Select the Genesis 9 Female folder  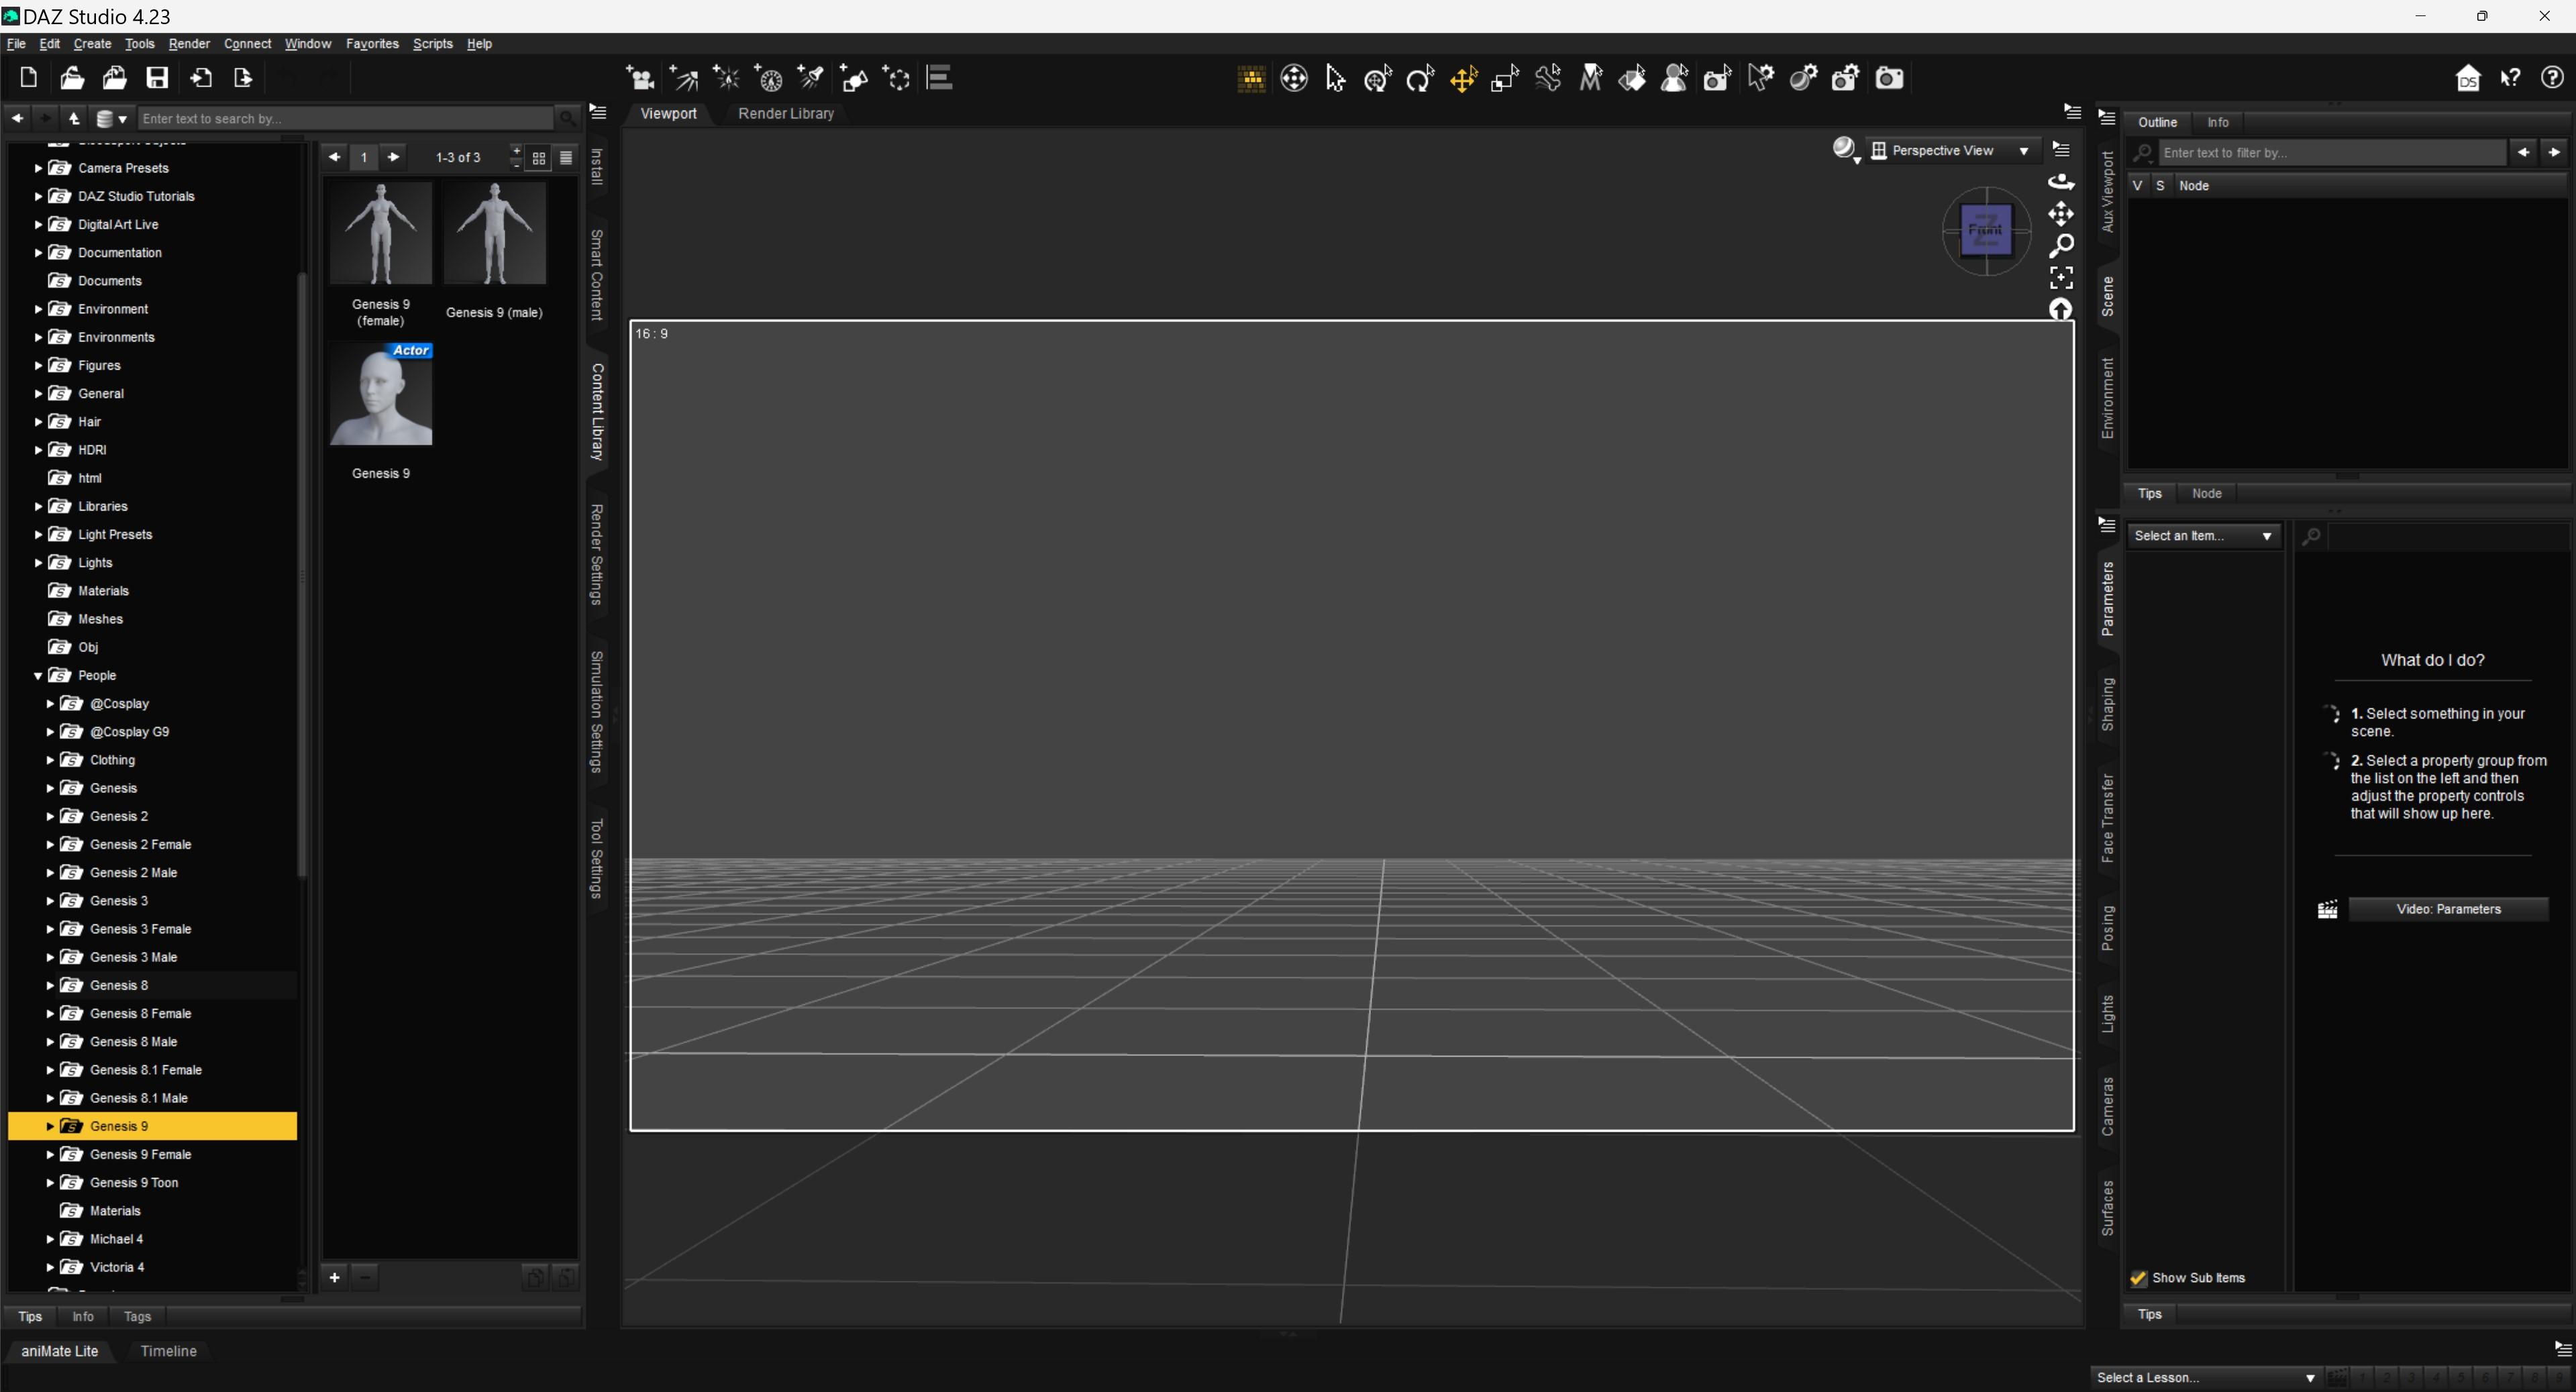pyautogui.click(x=140, y=1154)
